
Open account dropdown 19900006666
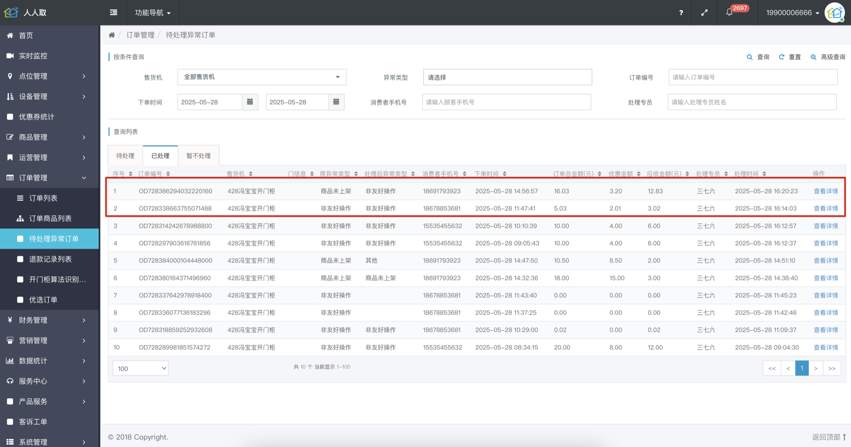(x=792, y=13)
